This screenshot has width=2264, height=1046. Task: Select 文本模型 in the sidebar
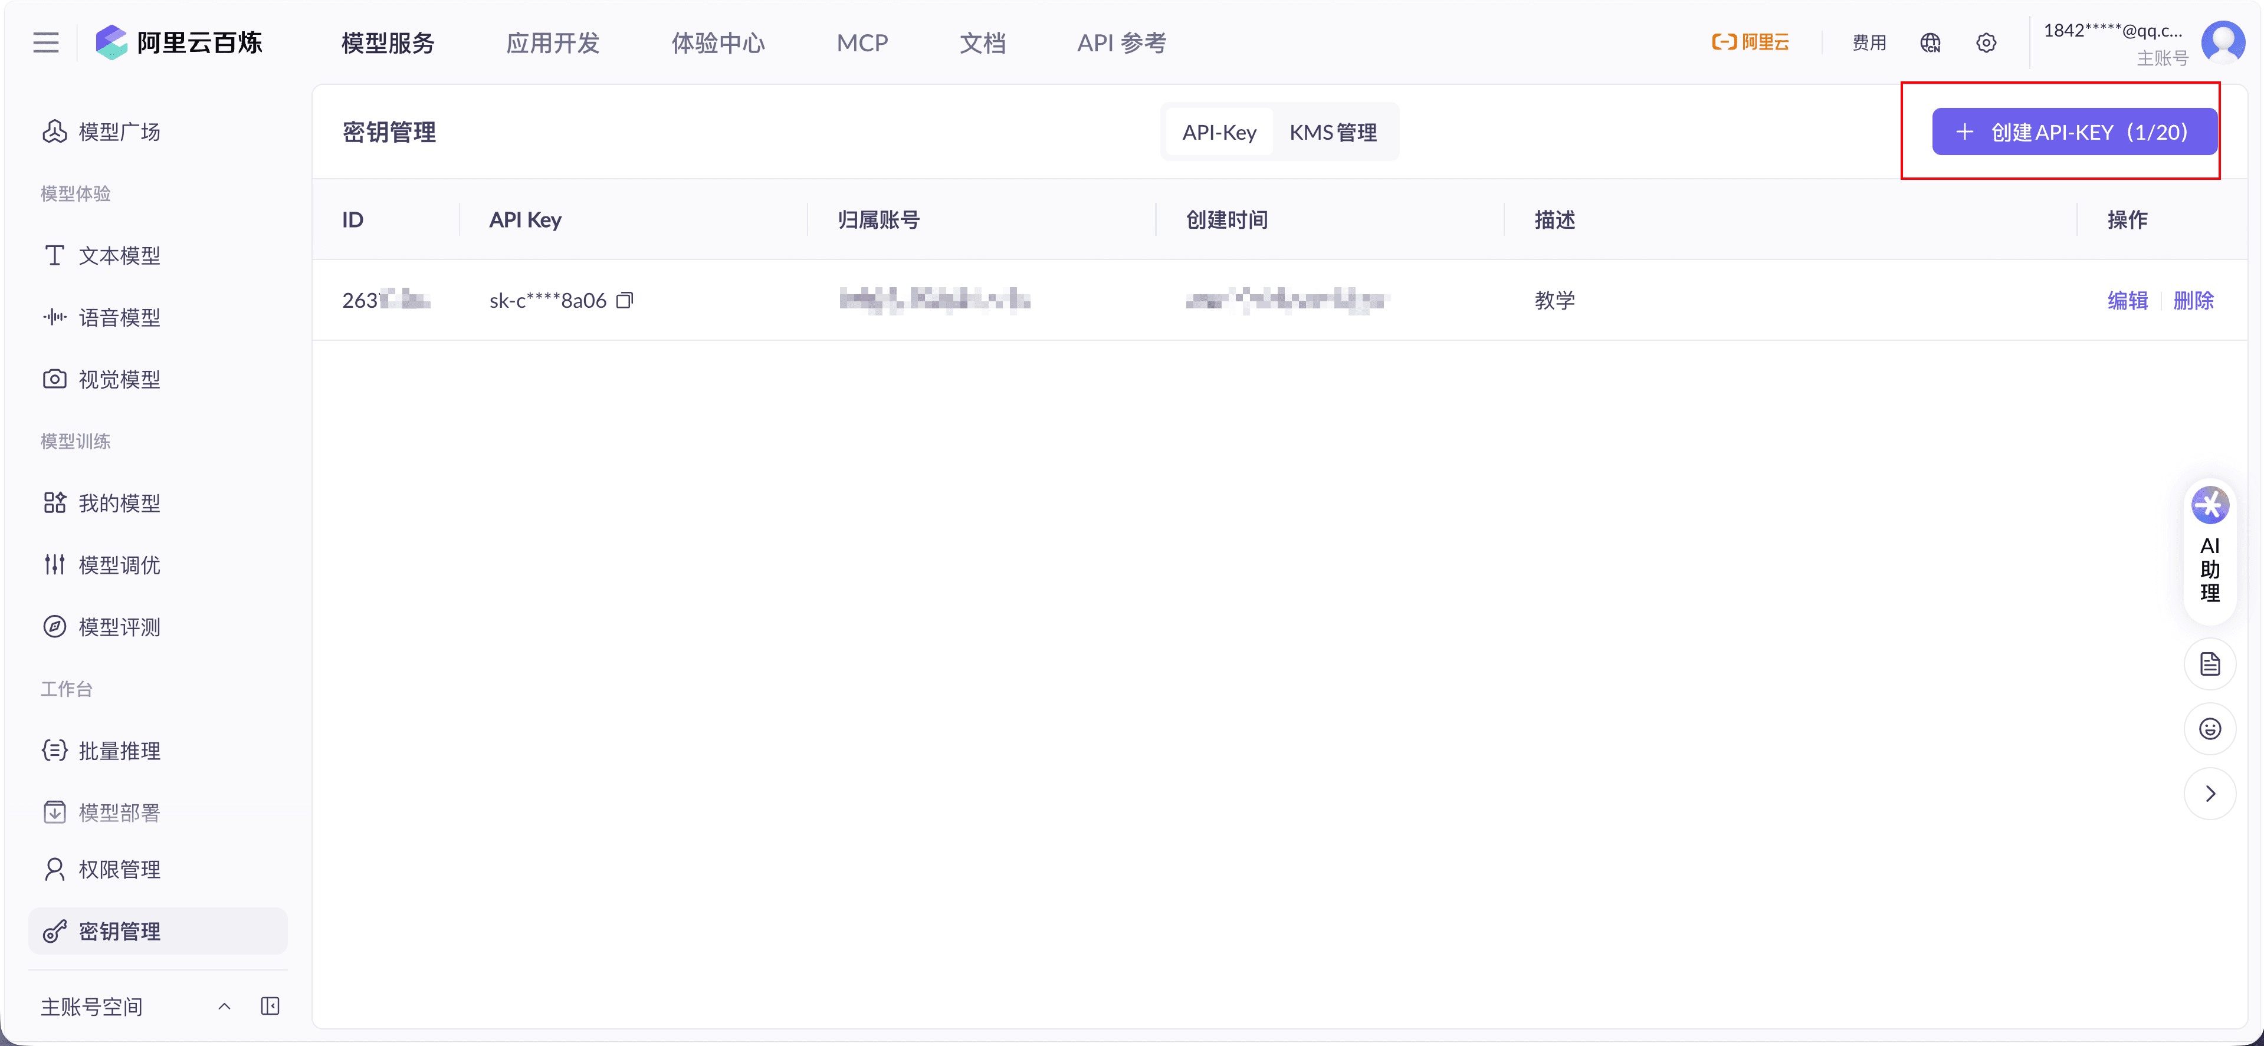(119, 255)
